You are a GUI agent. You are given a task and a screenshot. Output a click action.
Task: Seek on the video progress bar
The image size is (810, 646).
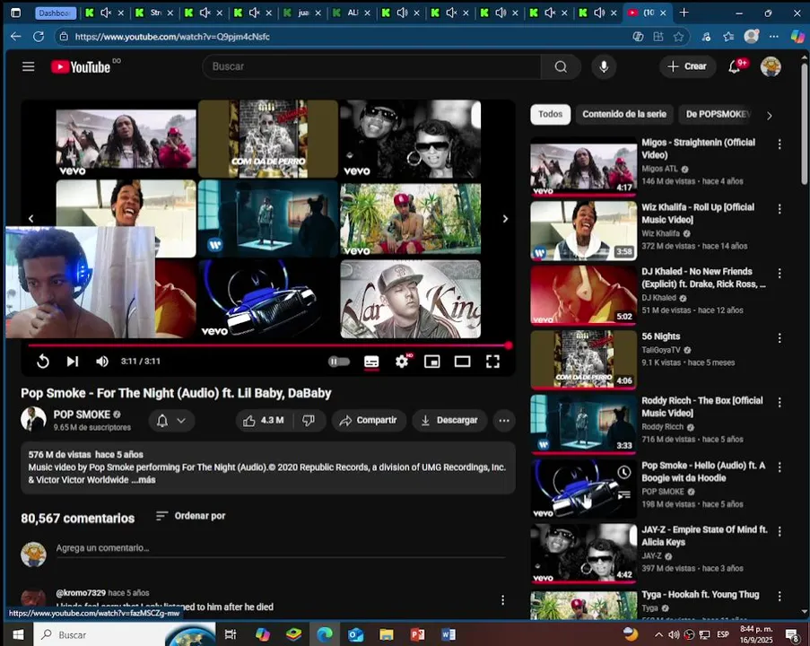pyautogui.click(x=268, y=345)
